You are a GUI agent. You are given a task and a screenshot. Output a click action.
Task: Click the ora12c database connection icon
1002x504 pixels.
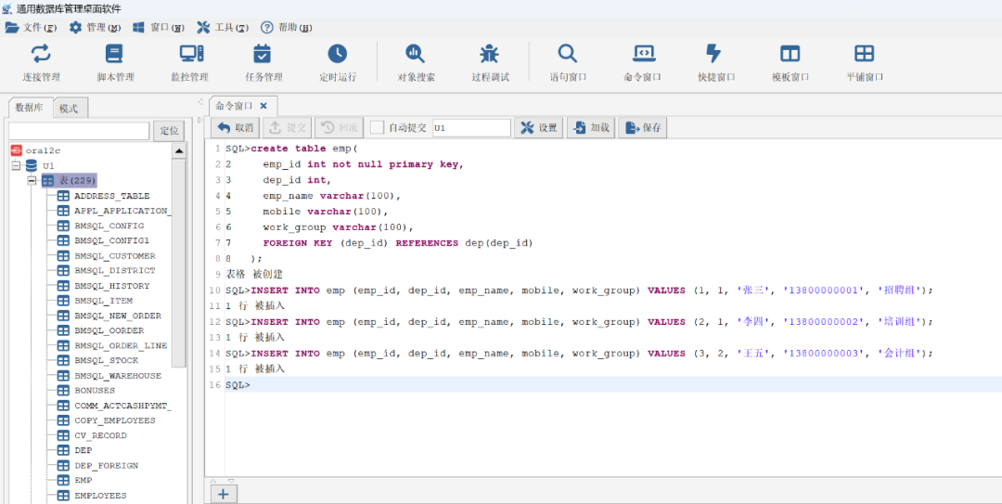coord(17,150)
